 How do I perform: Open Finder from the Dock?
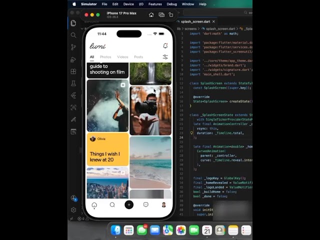[x=115, y=230]
